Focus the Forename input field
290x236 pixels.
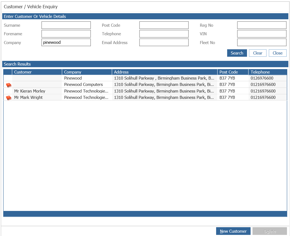coord(66,34)
